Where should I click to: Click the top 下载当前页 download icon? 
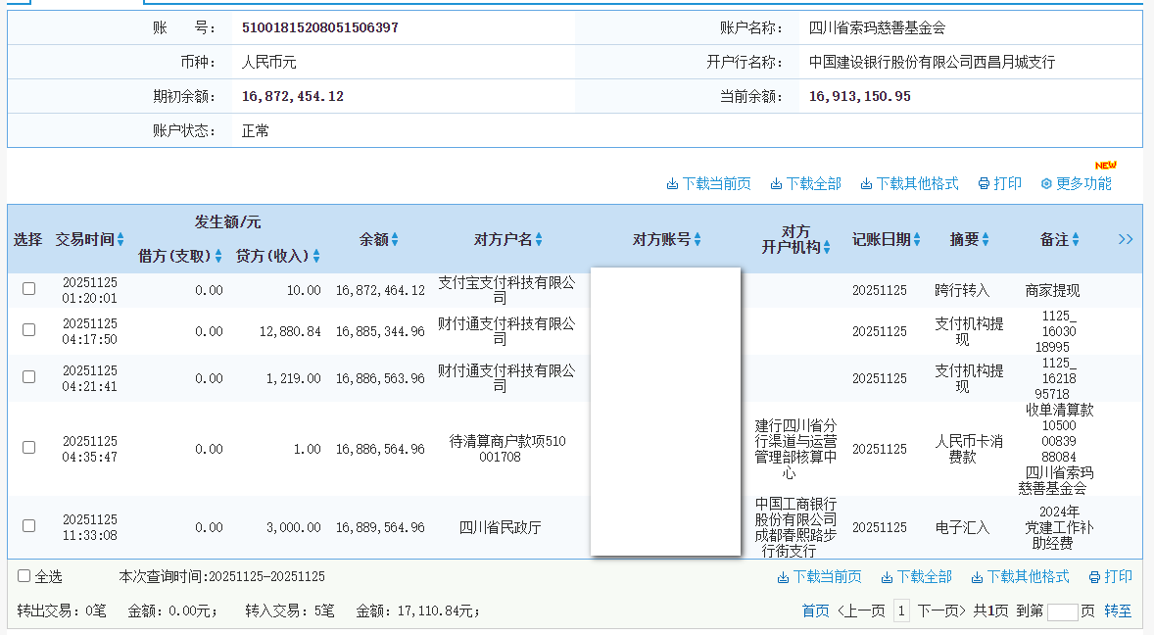point(673,184)
